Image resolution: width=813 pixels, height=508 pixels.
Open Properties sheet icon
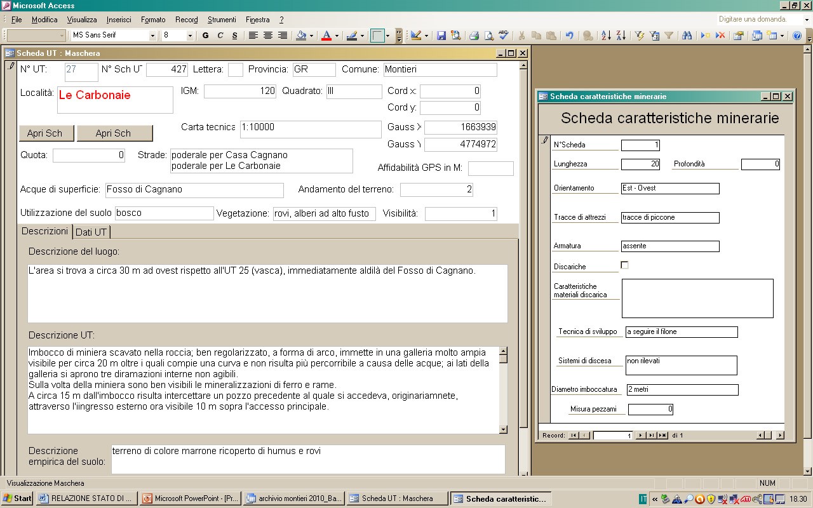coord(738,36)
